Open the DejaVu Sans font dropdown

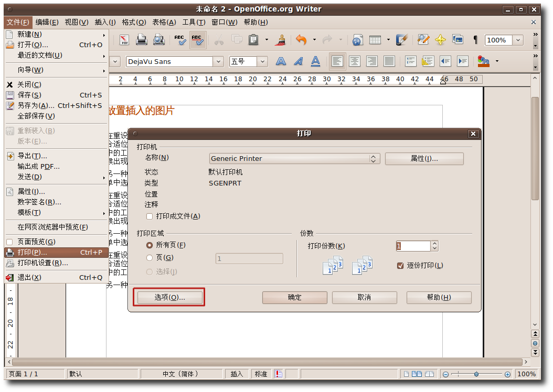219,62
